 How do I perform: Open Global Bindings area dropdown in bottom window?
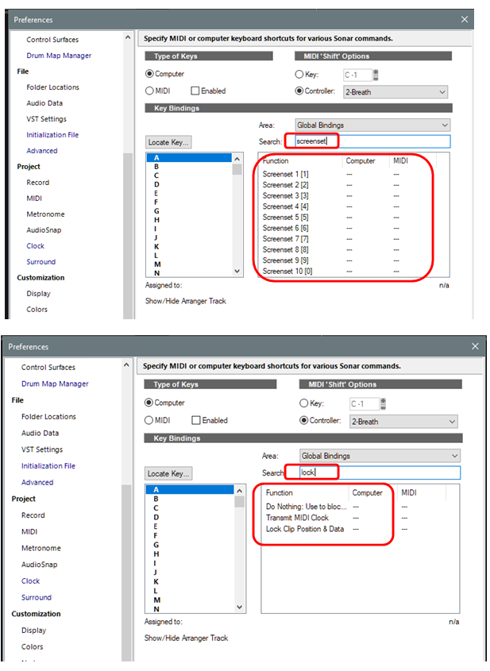click(380, 456)
